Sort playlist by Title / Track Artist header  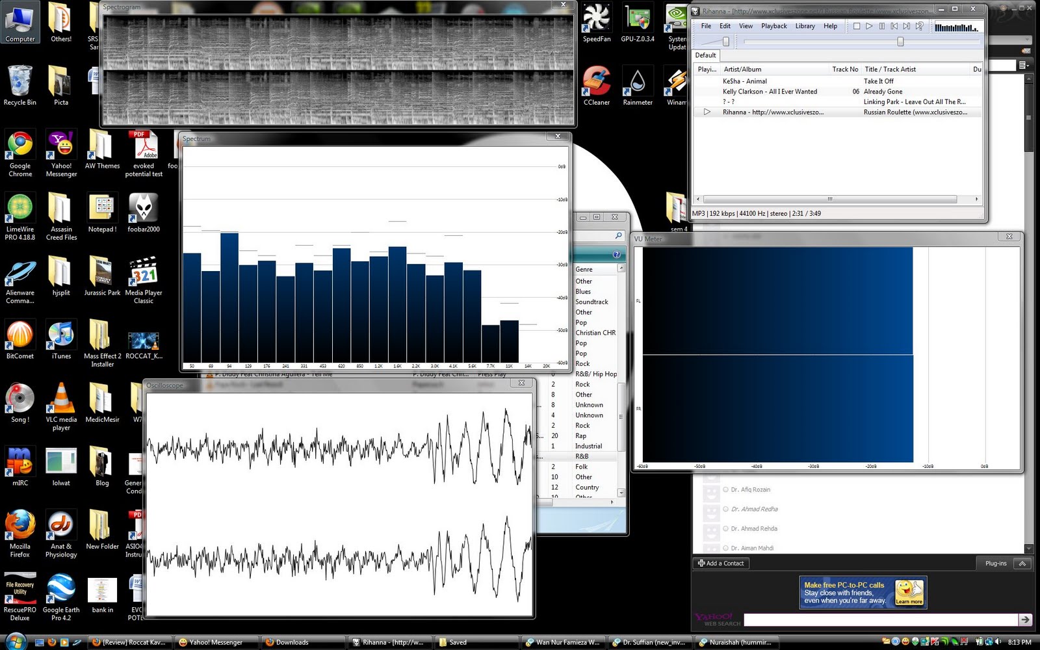click(x=915, y=69)
